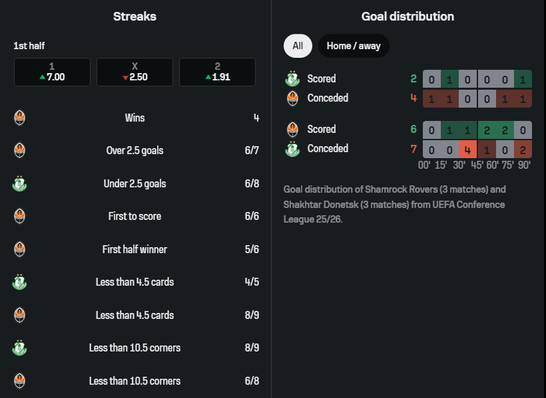Click Shakhtar logo beside First half winner
This screenshot has width=546, height=398.
pos(20,249)
